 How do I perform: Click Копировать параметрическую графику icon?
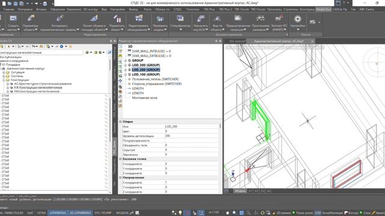(x=60, y=19)
